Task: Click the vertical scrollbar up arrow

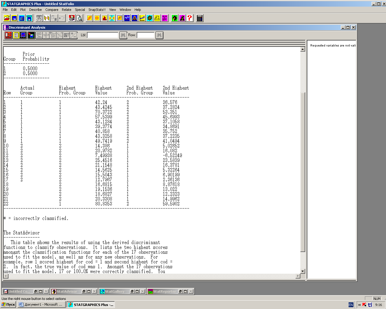Action: pos(303,49)
